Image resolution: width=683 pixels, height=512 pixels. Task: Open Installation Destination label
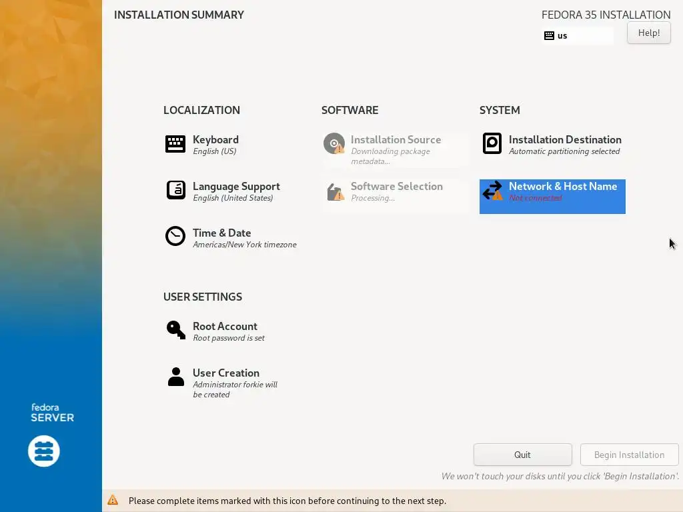(565, 140)
